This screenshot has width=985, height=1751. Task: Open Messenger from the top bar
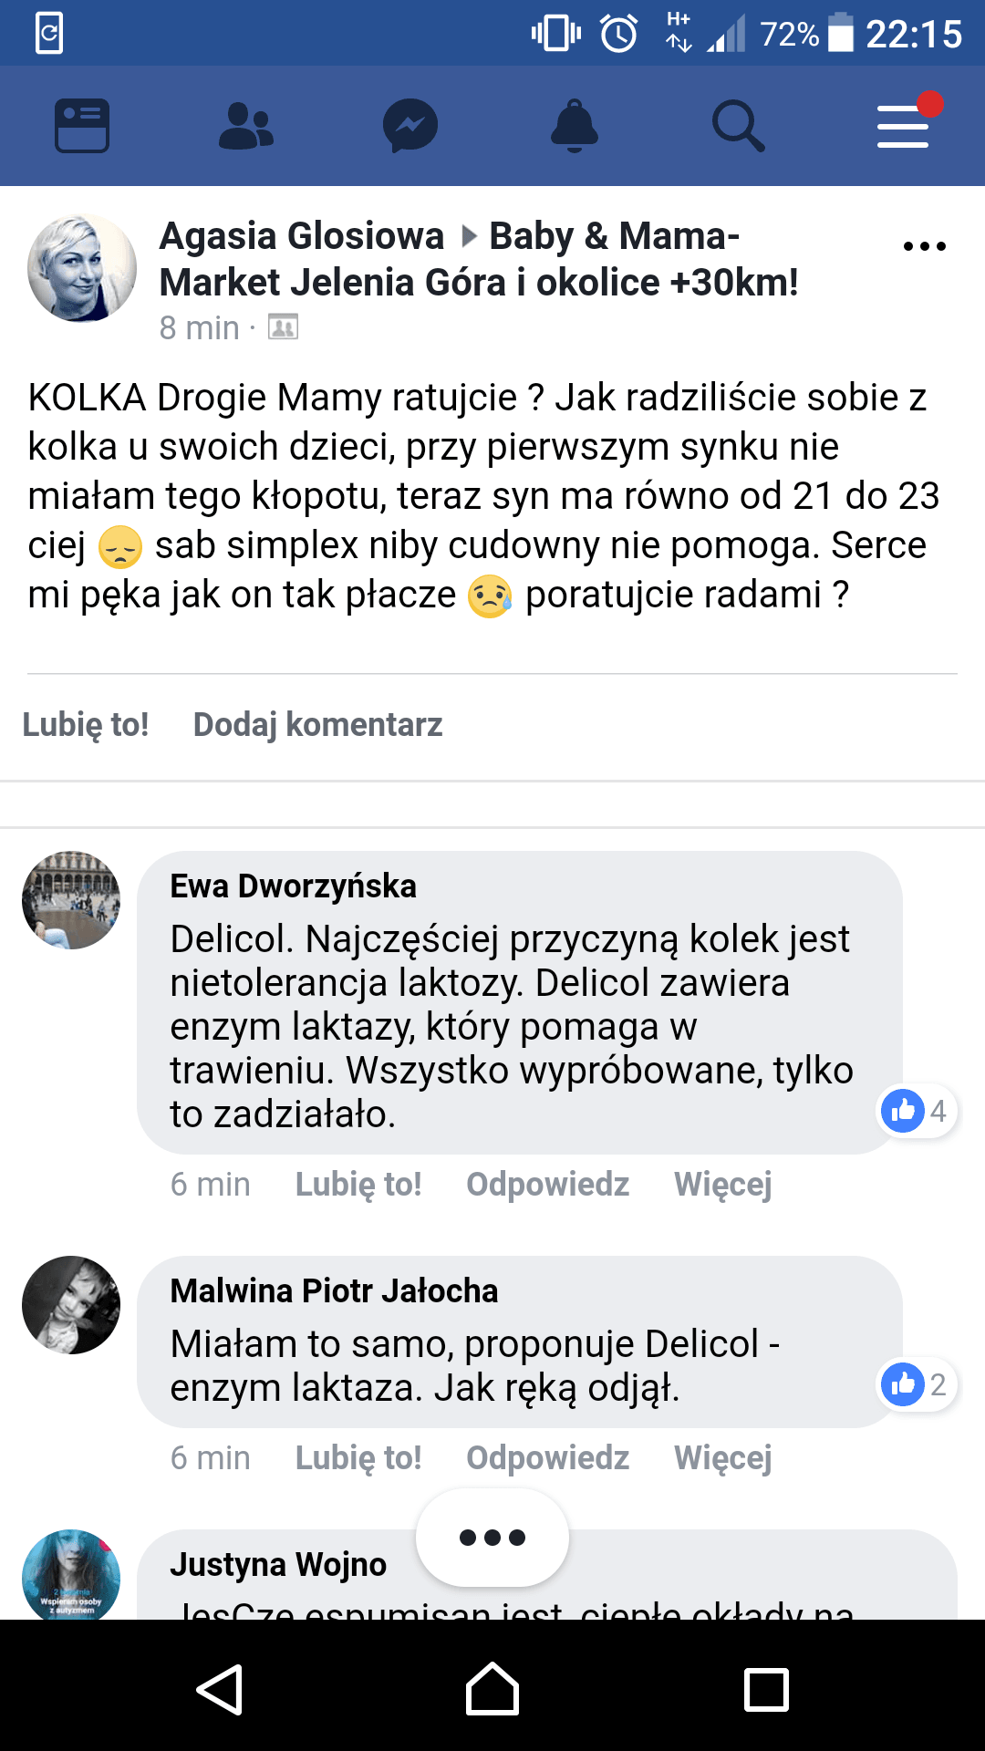[410, 125]
